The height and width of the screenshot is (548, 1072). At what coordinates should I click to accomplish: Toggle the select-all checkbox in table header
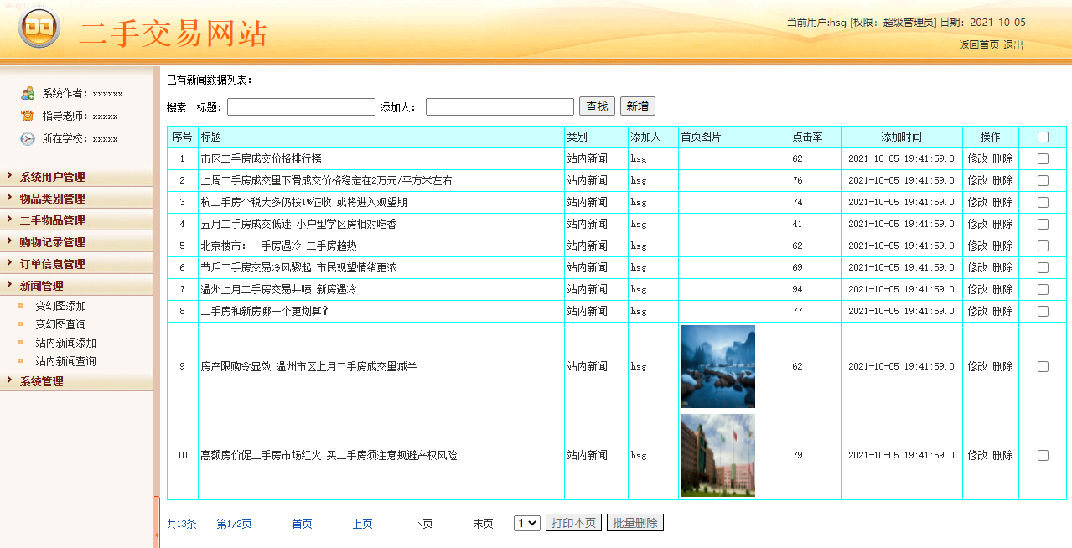[1043, 137]
